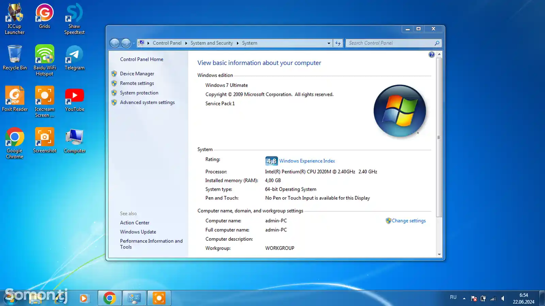Open the volume speaker tray icon
This screenshot has height=306, width=545.
(503, 299)
